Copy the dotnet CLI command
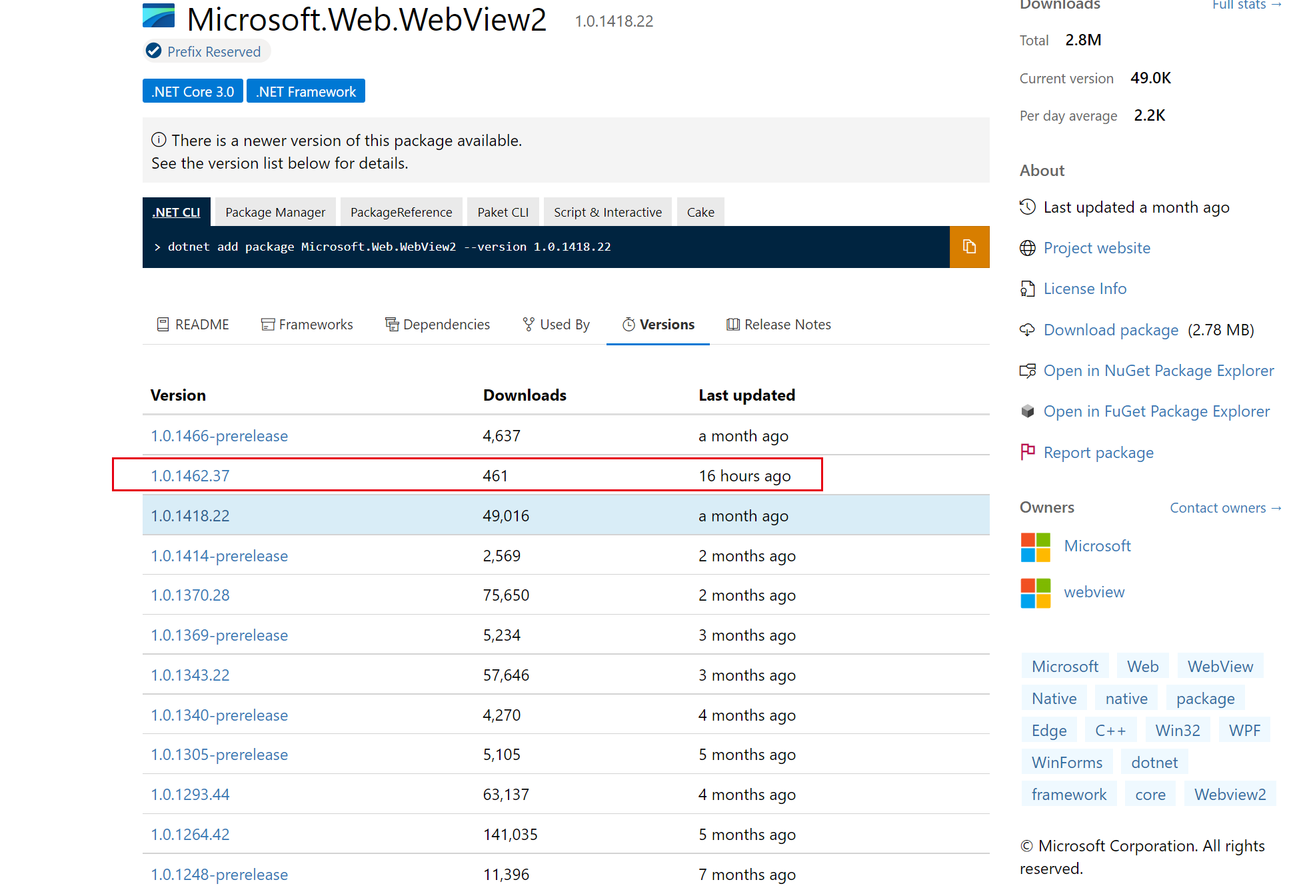 click(x=968, y=247)
